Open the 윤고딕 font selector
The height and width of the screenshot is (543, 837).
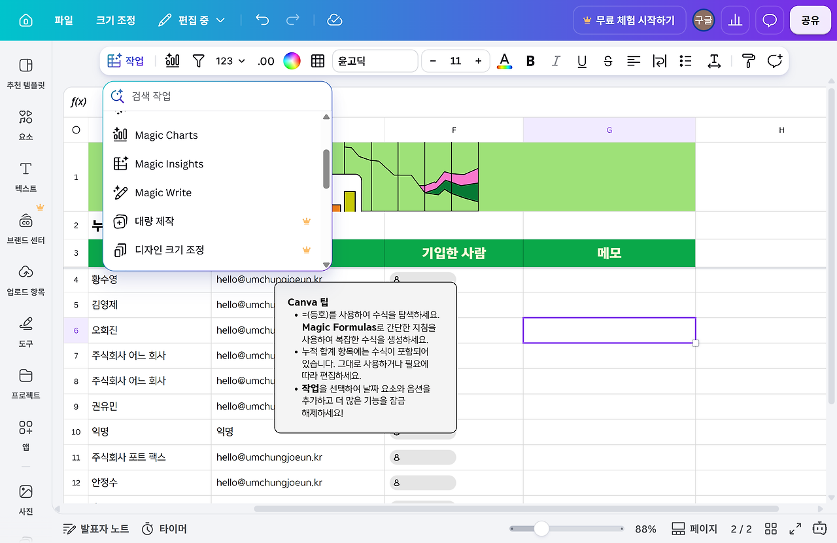375,61
